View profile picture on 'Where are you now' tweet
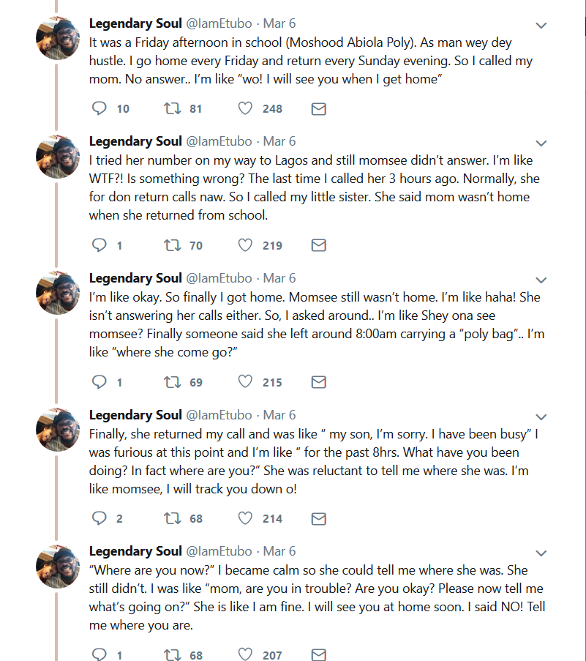The height and width of the screenshot is (661, 586). (x=58, y=566)
